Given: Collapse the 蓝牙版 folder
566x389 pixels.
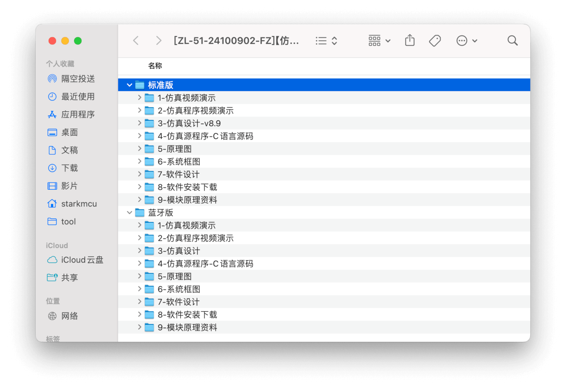Looking at the screenshot, I should (129, 213).
